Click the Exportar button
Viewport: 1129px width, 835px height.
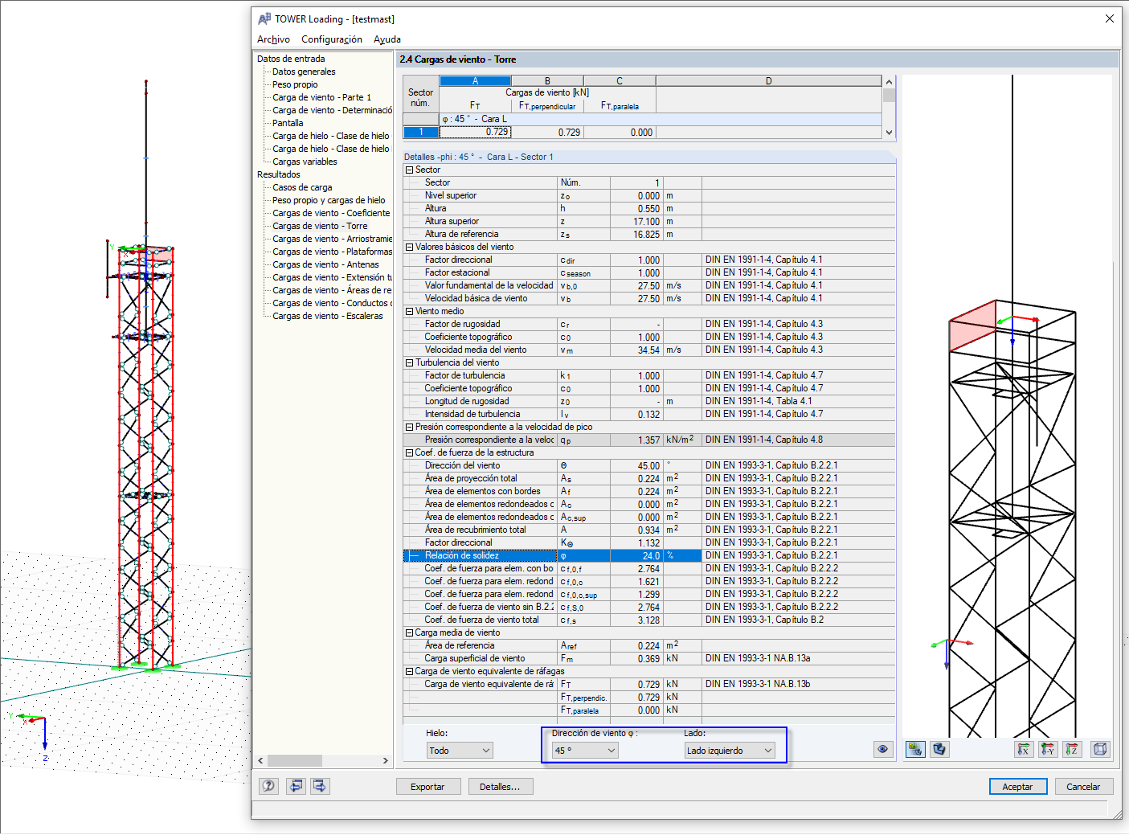(x=428, y=786)
